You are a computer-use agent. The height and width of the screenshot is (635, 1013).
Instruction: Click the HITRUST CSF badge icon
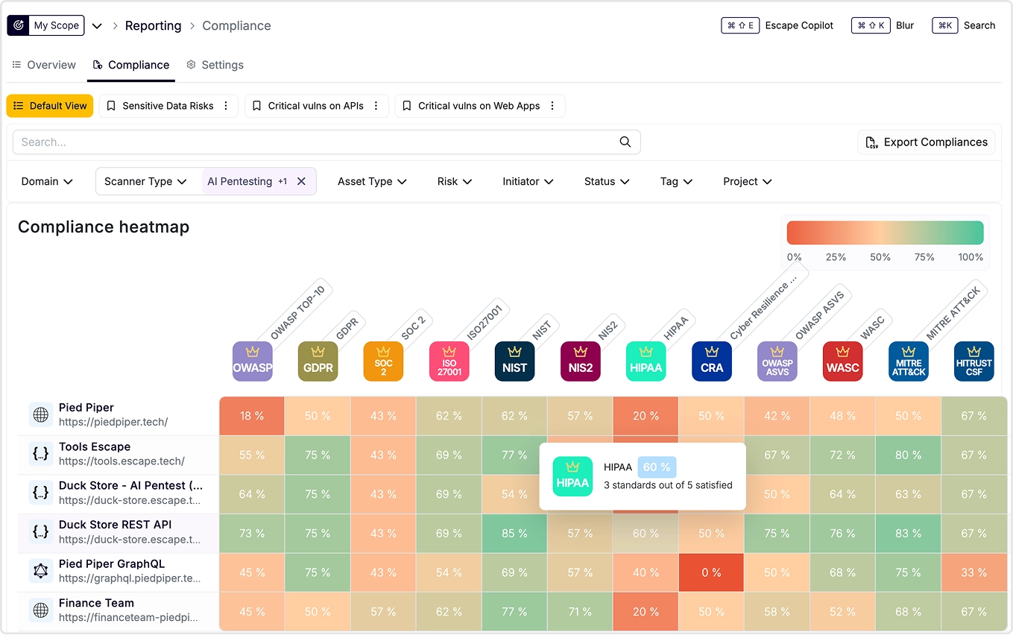pos(973,361)
